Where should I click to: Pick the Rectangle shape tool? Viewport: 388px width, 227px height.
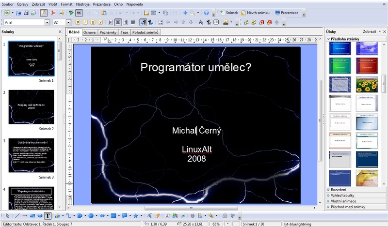tap(32, 216)
